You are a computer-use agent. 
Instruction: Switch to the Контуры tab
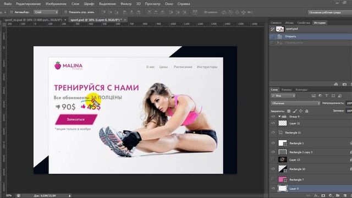301,90
